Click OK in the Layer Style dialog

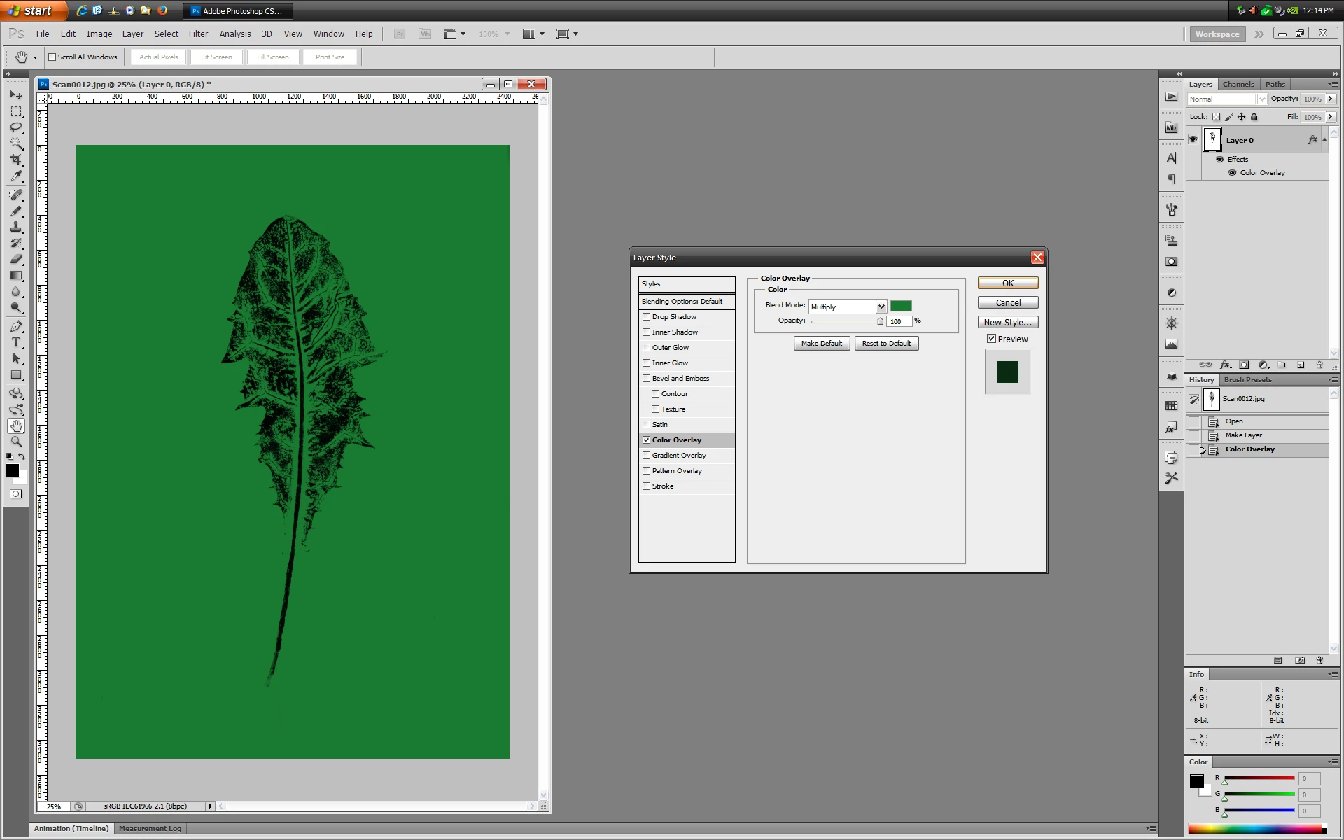[x=1007, y=283]
